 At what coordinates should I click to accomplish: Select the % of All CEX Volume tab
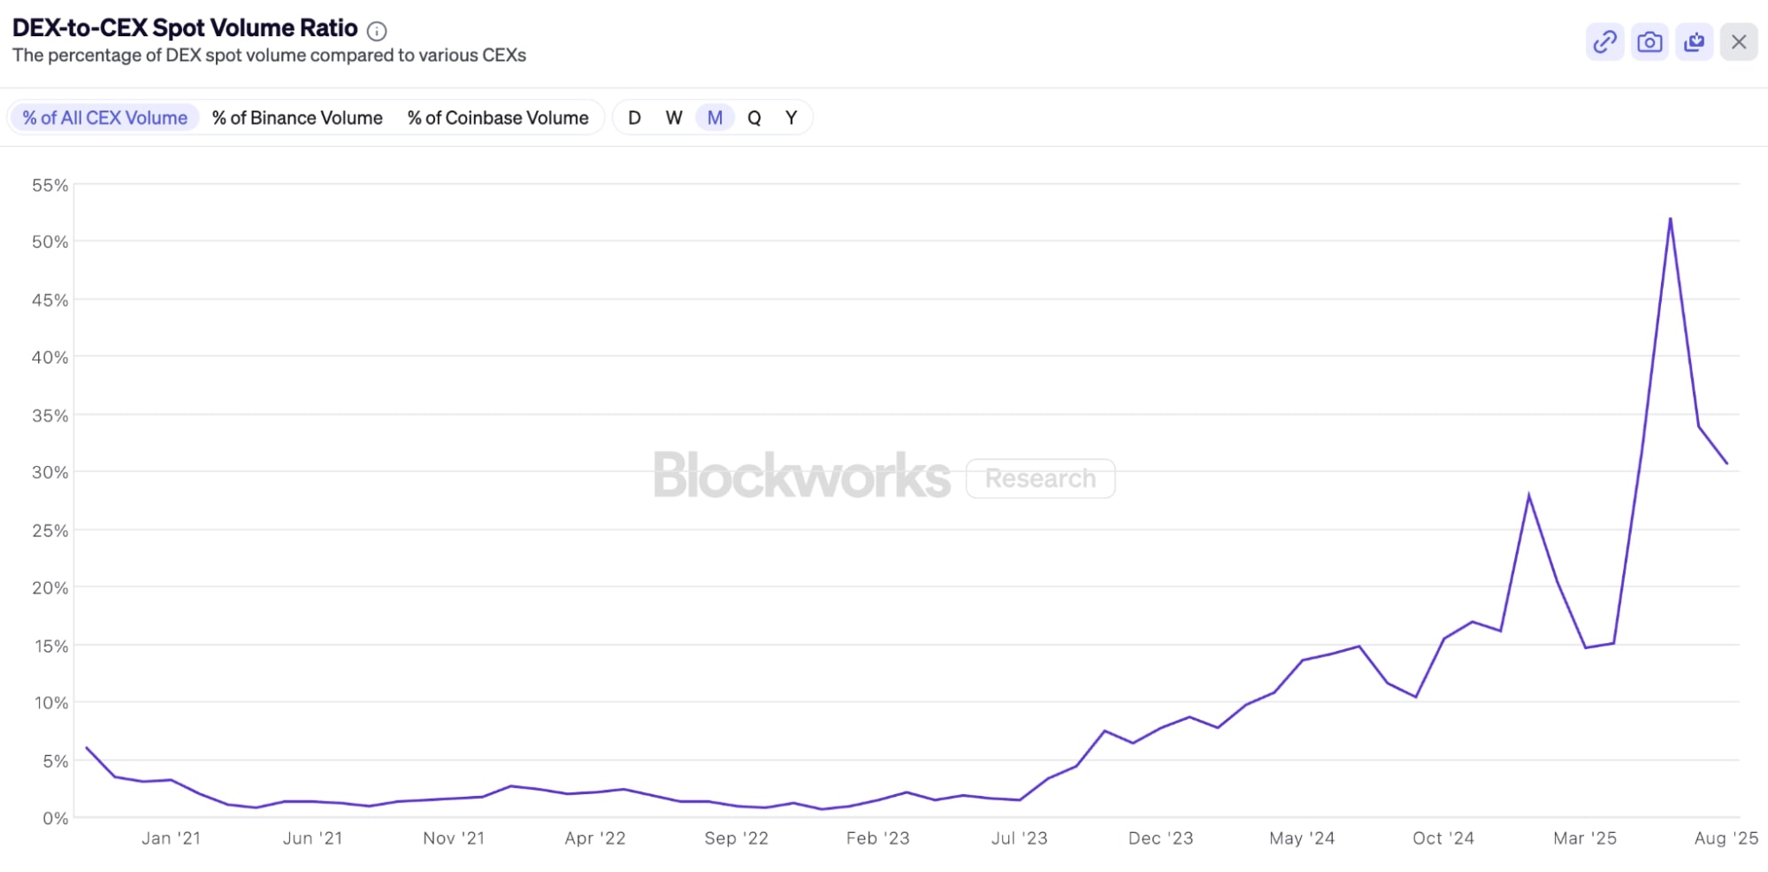pos(104,118)
